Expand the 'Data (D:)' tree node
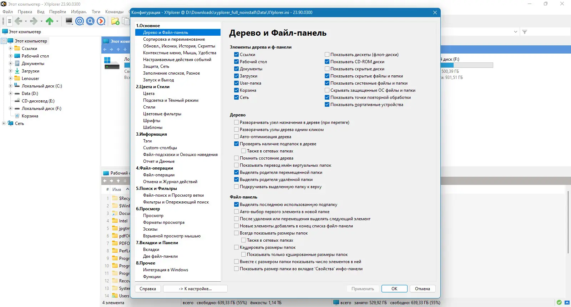Image resolution: width=571 pixels, height=307 pixels. click(11, 94)
